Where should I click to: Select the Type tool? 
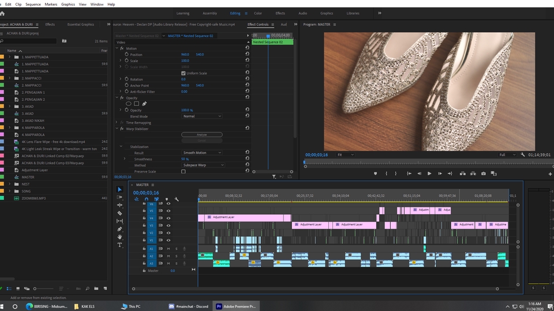[119, 245]
